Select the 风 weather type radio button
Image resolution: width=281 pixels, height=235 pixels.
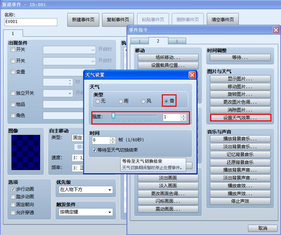click(143, 101)
